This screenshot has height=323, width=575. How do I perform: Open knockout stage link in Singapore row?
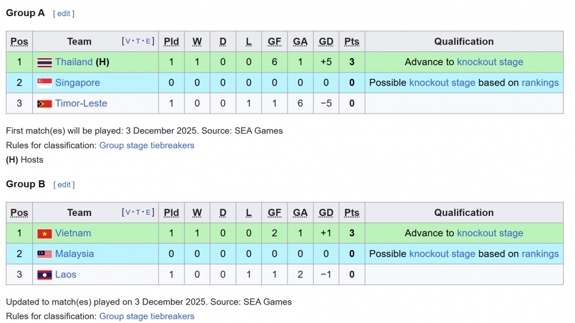pyautogui.click(x=442, y=83)
